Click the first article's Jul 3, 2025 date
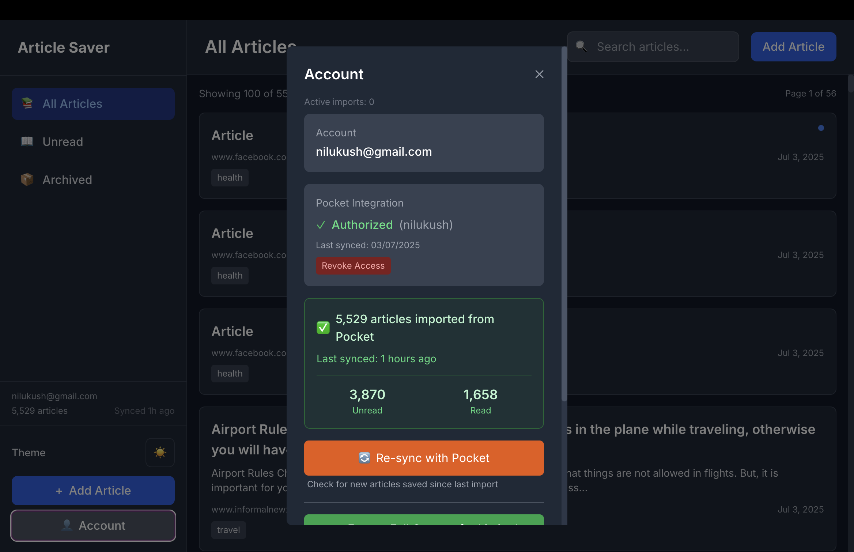 pyautogui.click(x=801, y=157)
